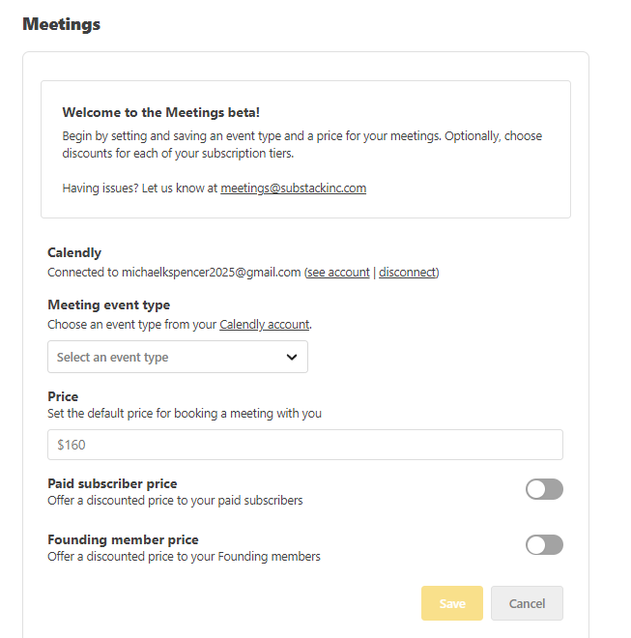Turn on the Founding member price switch
Screen dimensions: 631x638
click(544, 545)
